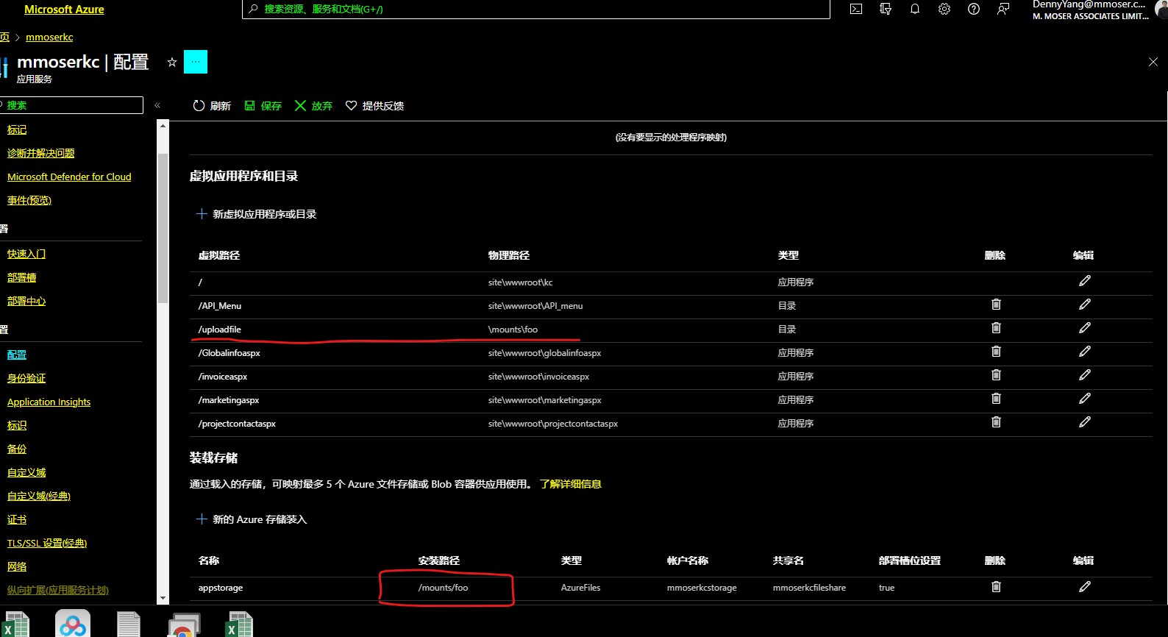Collapse the left sidebar menu

[x=157, y=105]
